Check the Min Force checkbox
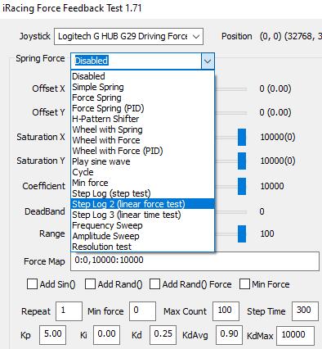322x349 pixels. pos(244,284)
